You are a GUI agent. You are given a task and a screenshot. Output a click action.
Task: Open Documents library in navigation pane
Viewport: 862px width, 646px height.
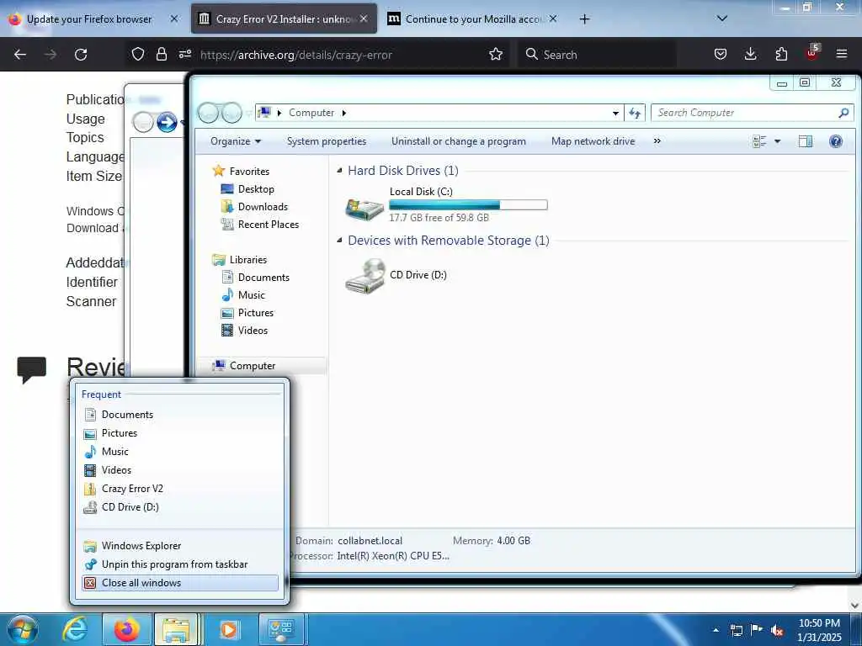(263, 278)
